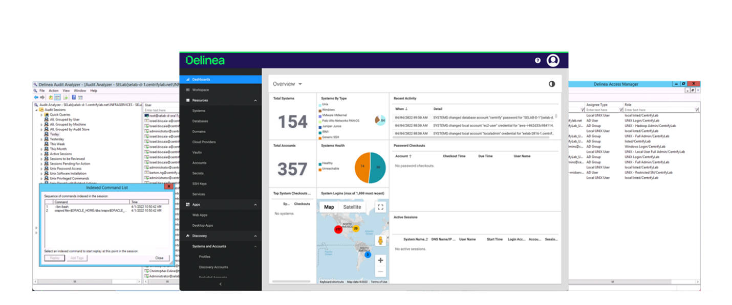The height and width of the screenshot is (305, 732).
Task: Click the Discovery icon in sidebar
Action: tap(188, 236)
